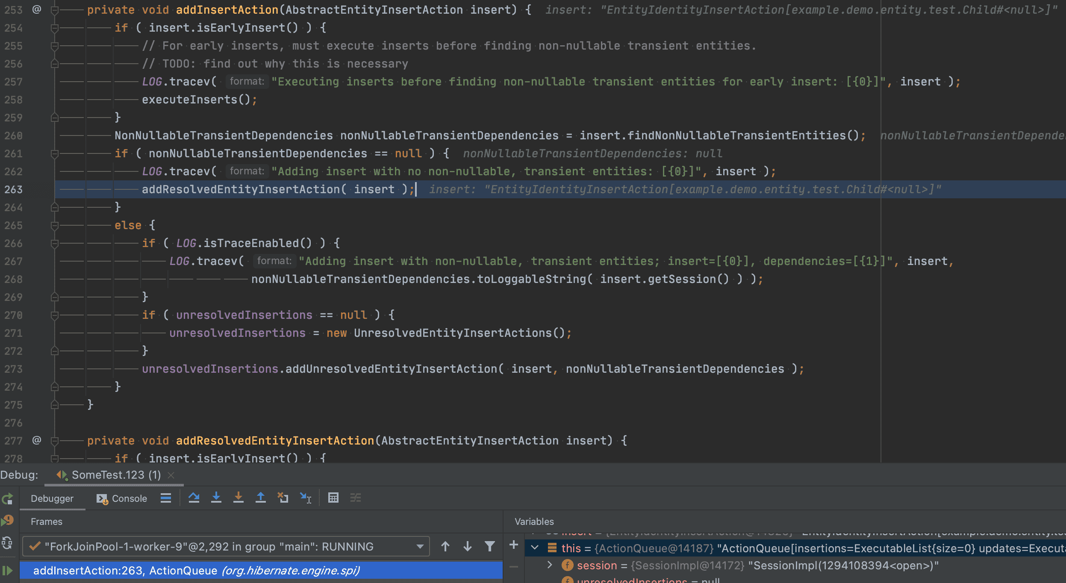1066x583 pixels.
Task: Click the Trace Current Stream Chain icon
Action: 356,498
